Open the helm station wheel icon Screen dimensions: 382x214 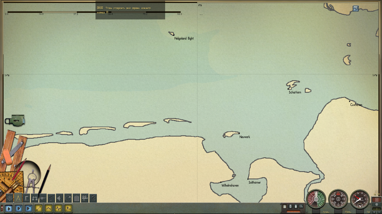click(10, 198)
